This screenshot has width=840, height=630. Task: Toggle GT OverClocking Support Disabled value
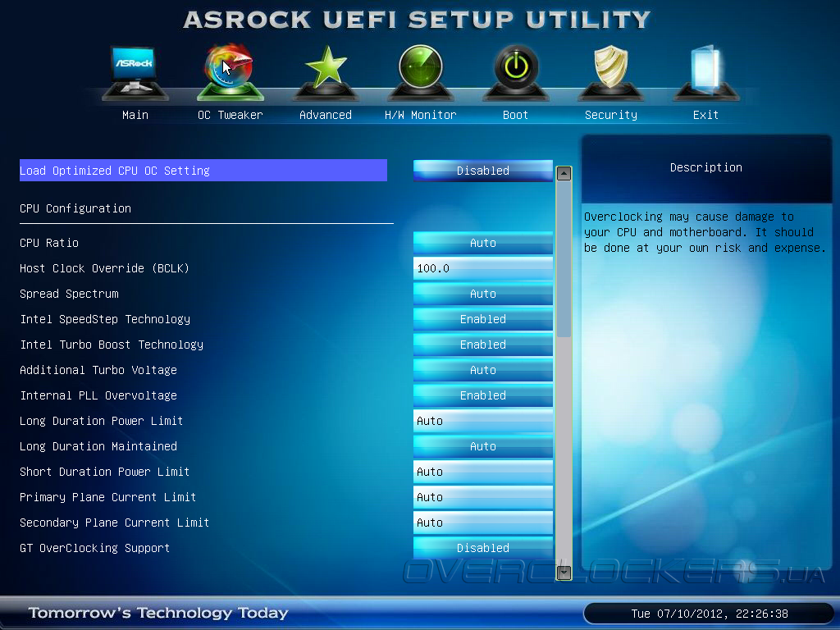tap(482, 548)
